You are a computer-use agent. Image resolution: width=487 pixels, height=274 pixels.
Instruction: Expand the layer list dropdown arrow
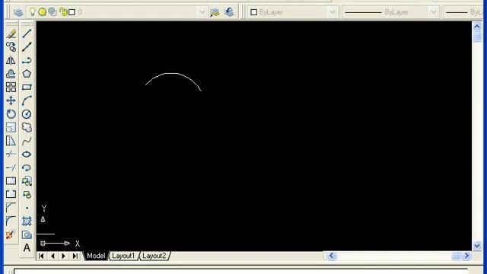202,12
